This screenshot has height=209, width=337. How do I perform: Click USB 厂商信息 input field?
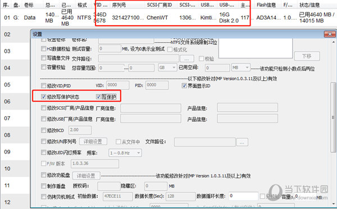[151, 119]
